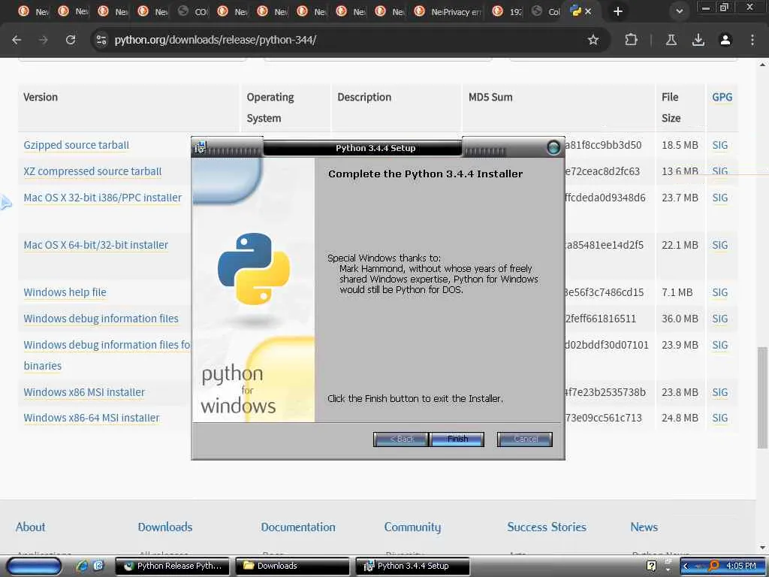Switch to the Col tab
The image size is (769, 577).
[x=547, y=11]
